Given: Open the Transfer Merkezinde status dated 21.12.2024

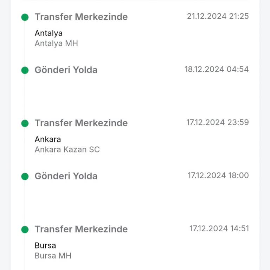Looking at the screenshot, I should point(81,17).
